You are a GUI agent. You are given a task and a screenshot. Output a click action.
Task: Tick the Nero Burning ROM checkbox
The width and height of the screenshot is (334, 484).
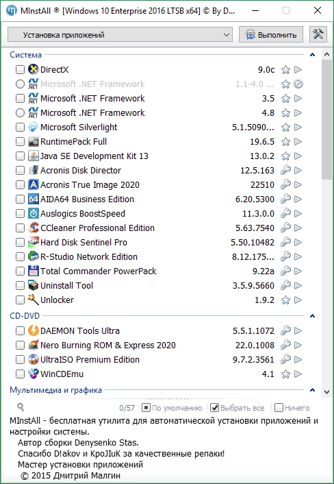20,345
